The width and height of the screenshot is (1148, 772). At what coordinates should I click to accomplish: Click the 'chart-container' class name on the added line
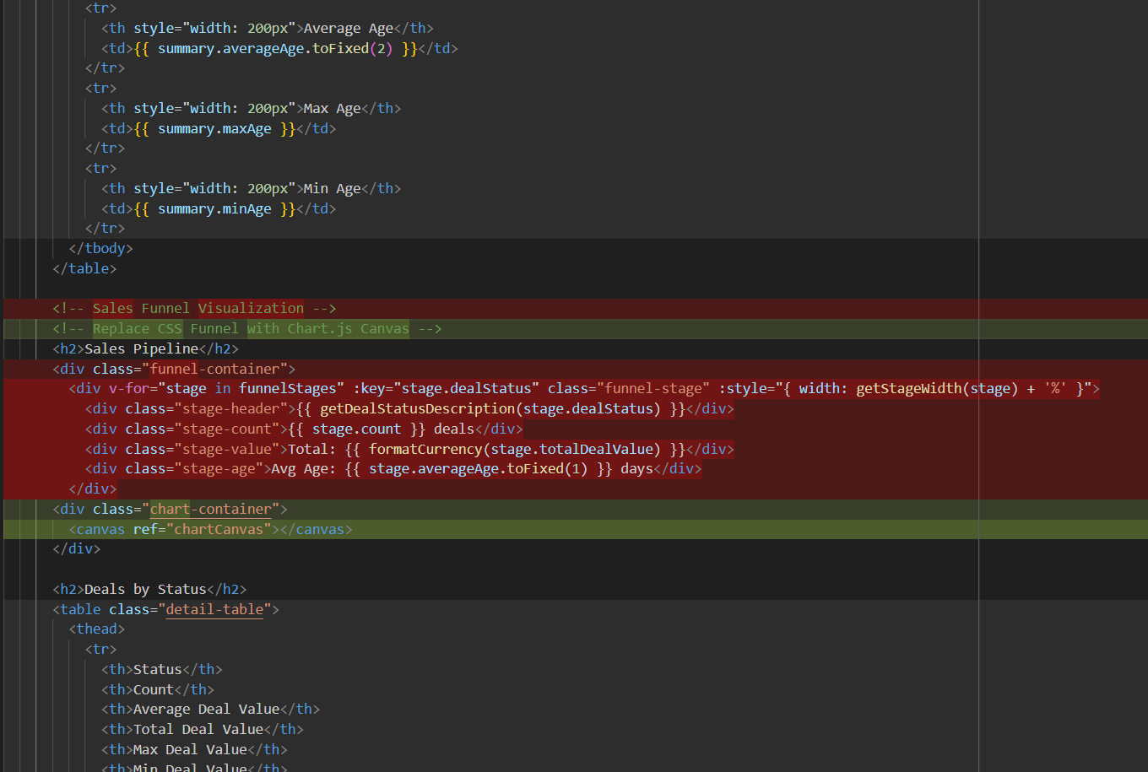pos(210,508)
